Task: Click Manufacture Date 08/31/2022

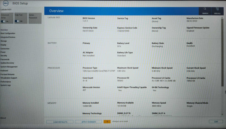Action: [x=192, y=21]
